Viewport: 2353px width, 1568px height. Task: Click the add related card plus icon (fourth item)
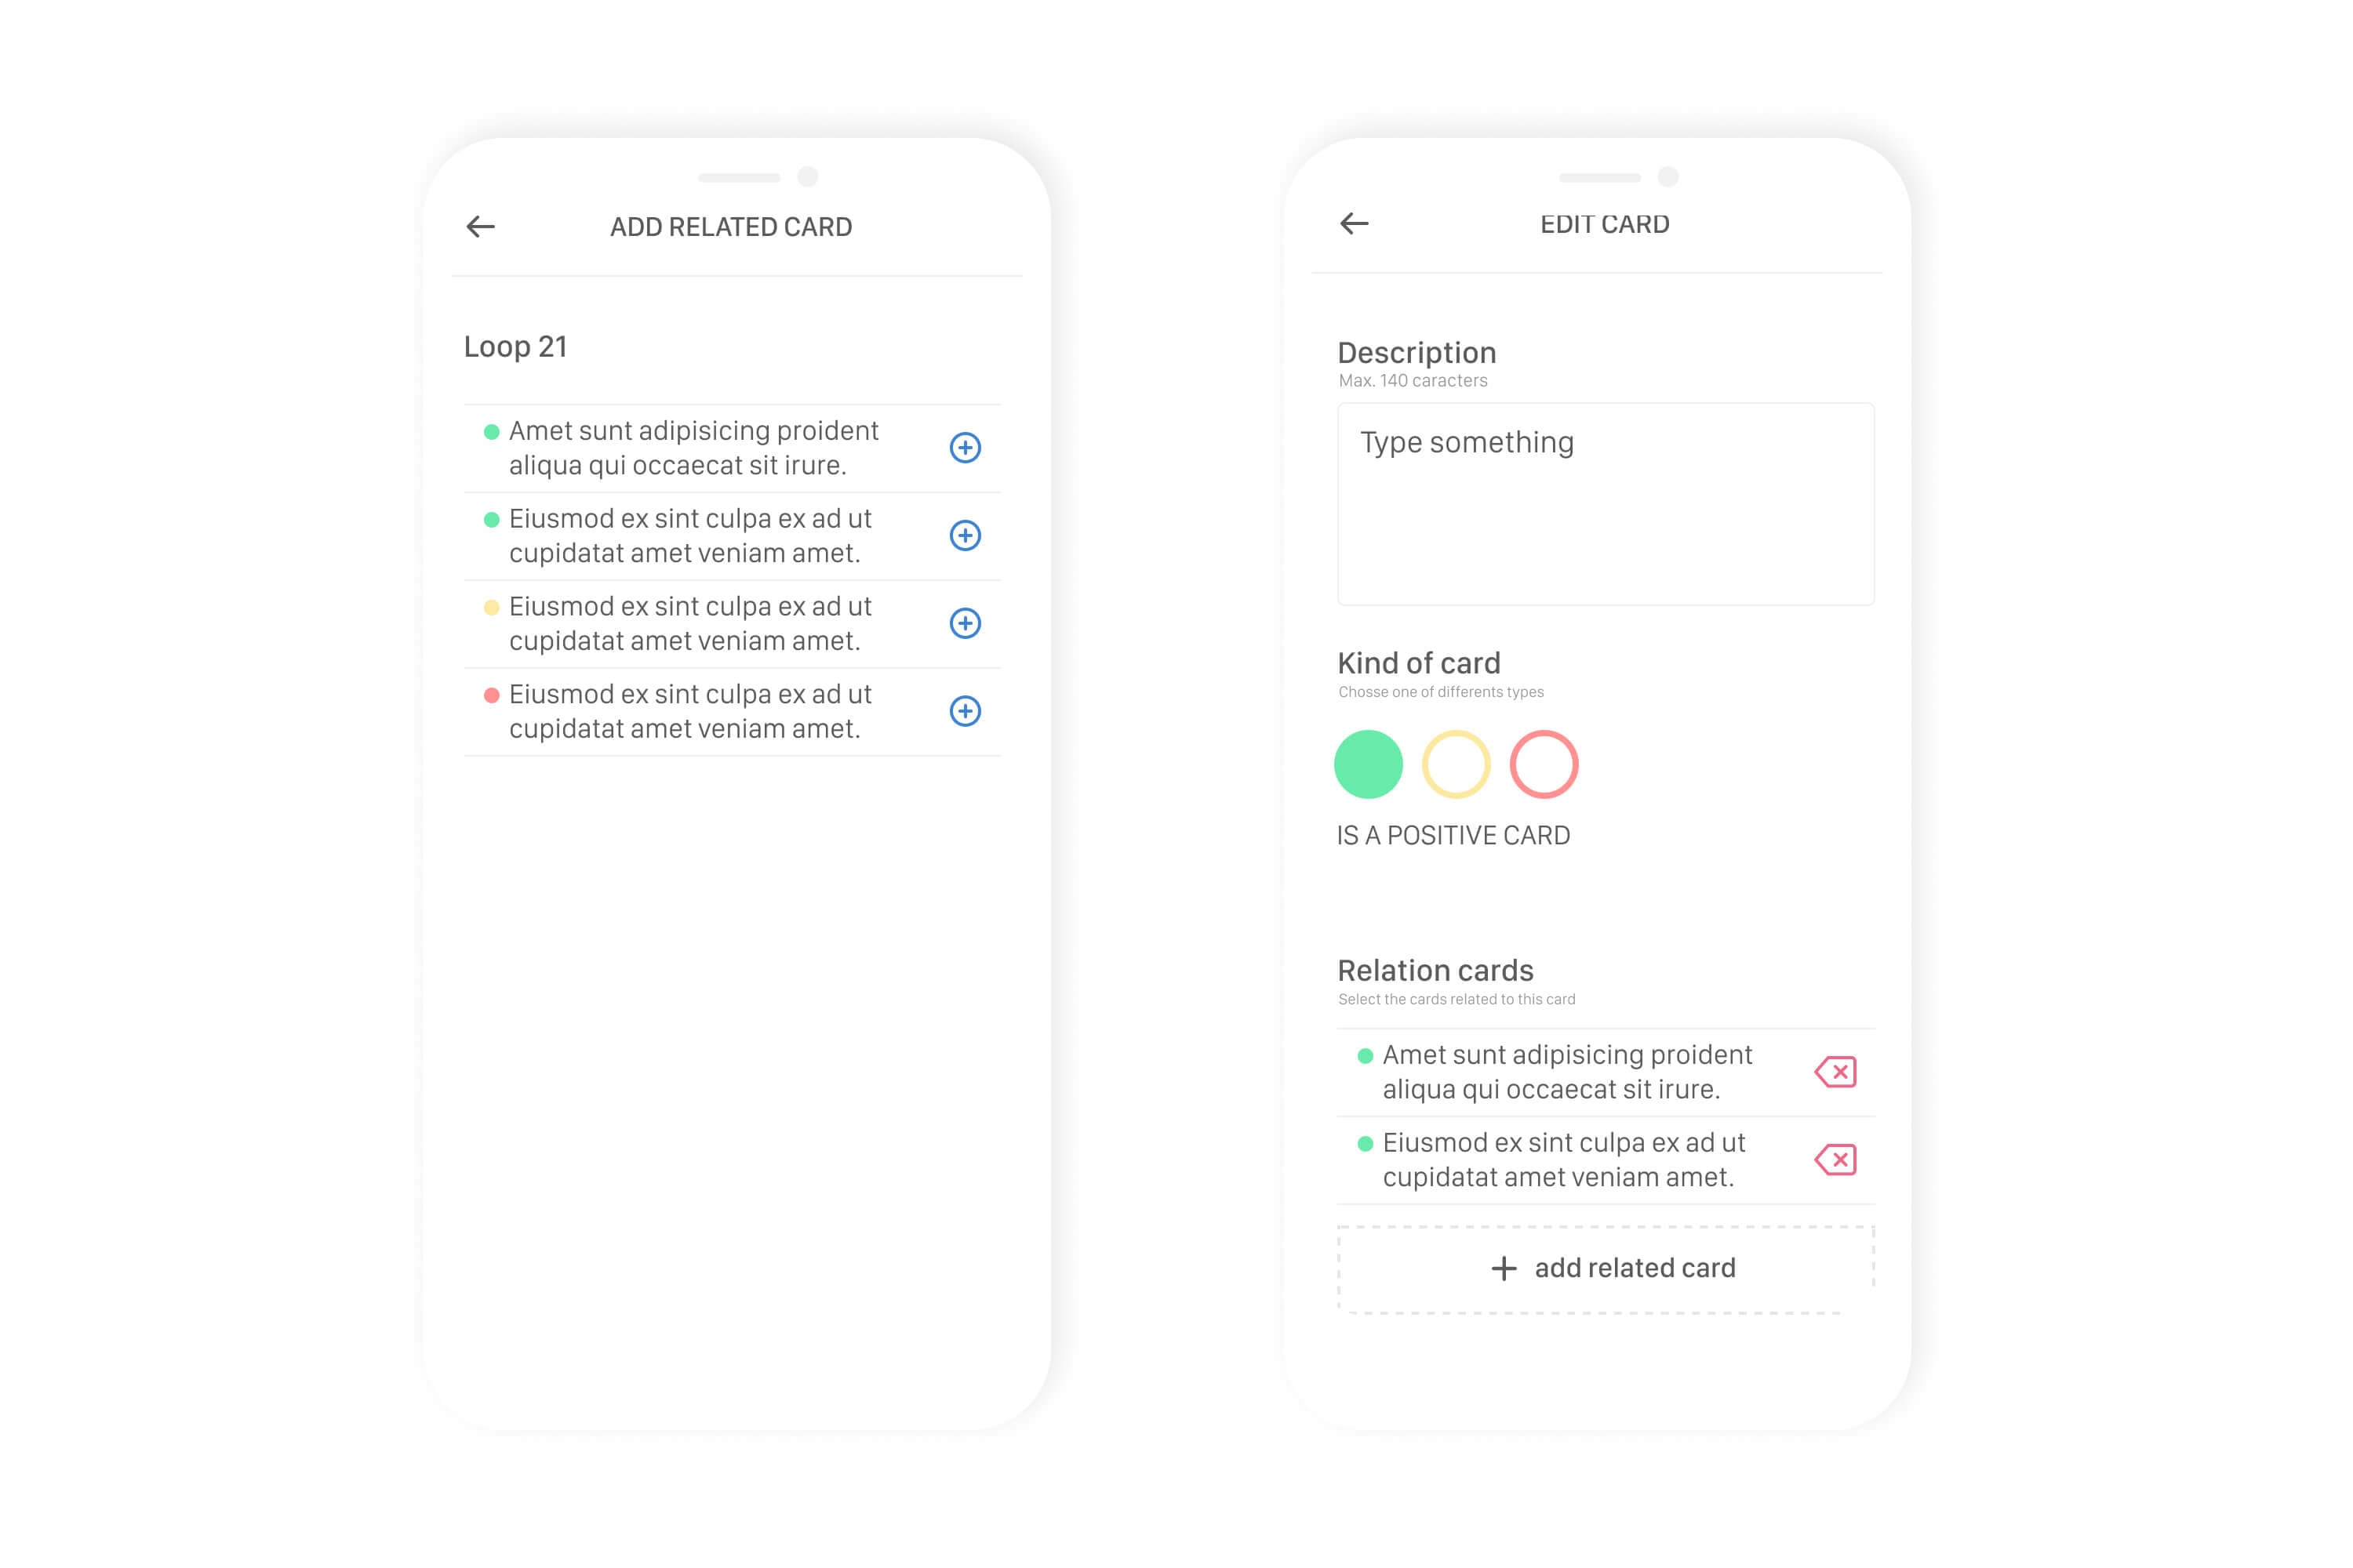(965, 709)
